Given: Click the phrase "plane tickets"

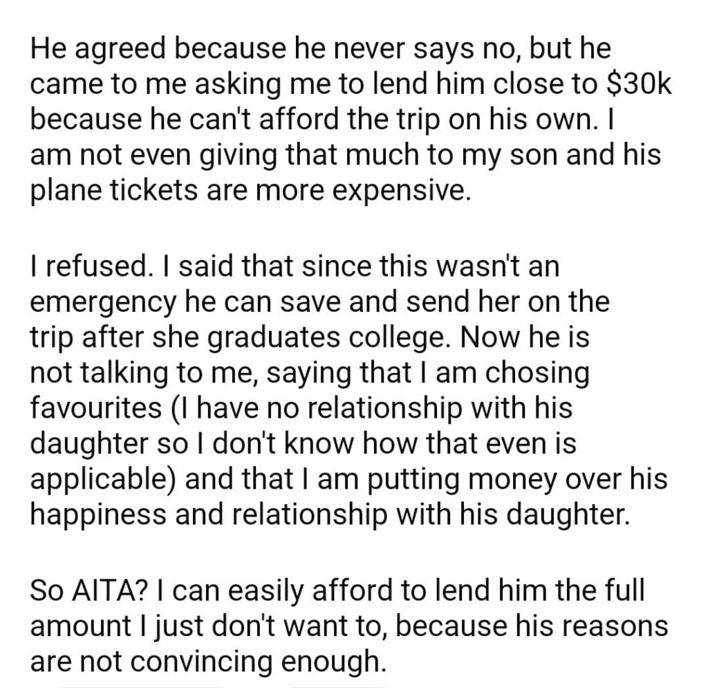Looking at the screenshot, I should pyautogui.click(x=107, y=190).
